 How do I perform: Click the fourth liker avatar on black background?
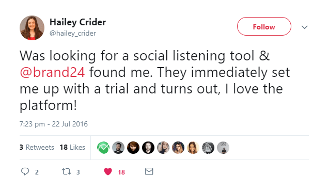148,148
